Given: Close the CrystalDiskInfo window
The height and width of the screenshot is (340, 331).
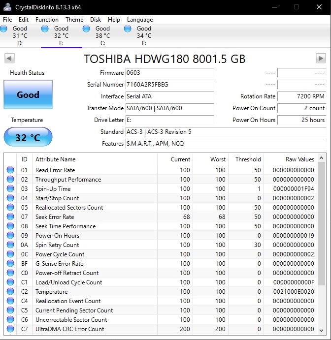Looking at the screenshot, I should [319, 7].
